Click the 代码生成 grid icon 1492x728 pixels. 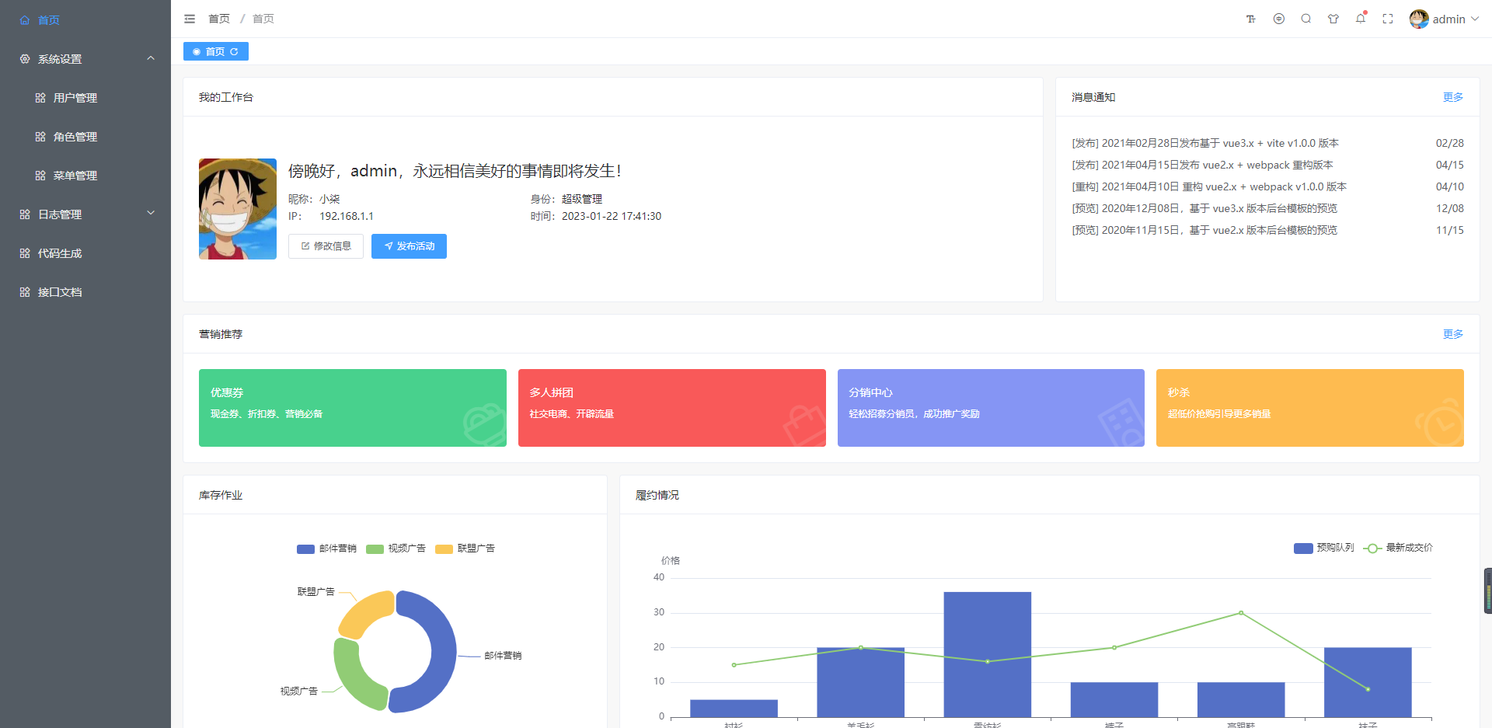coord(25,253)
